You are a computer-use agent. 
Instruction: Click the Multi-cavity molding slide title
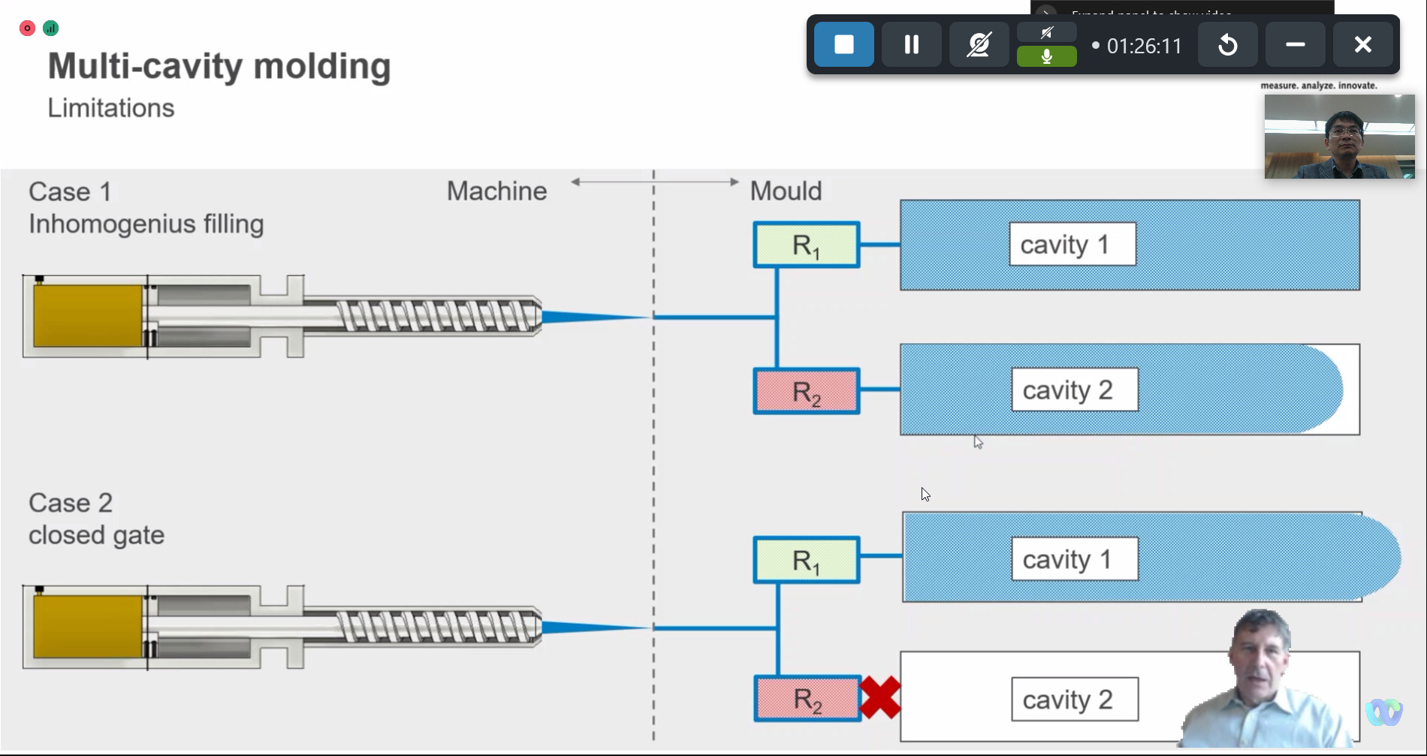point(219,66)
